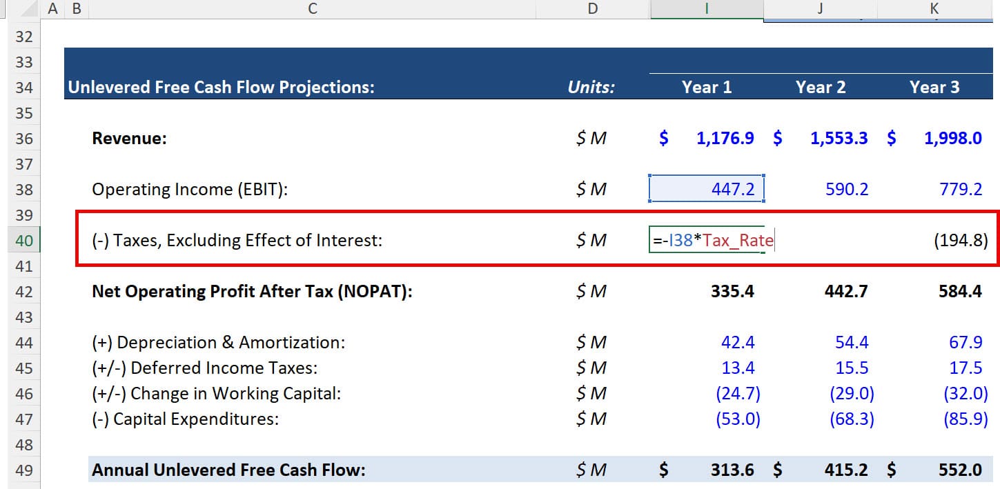1000x489 pixels.
Task: Select the Year 1 Revenue value 1,176.9
Action: (x=725, y=138)
